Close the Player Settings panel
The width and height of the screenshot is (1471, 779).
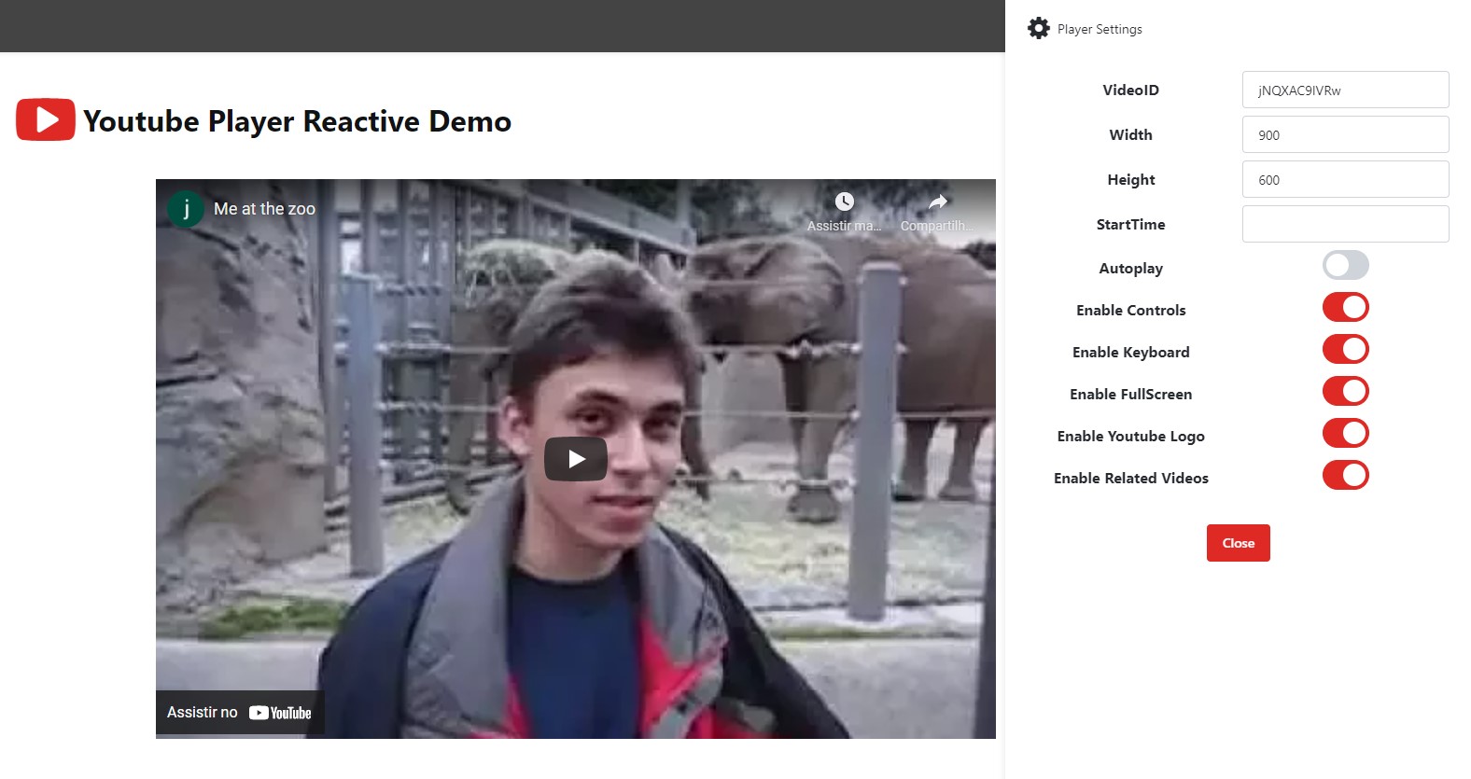[1238, 543]
